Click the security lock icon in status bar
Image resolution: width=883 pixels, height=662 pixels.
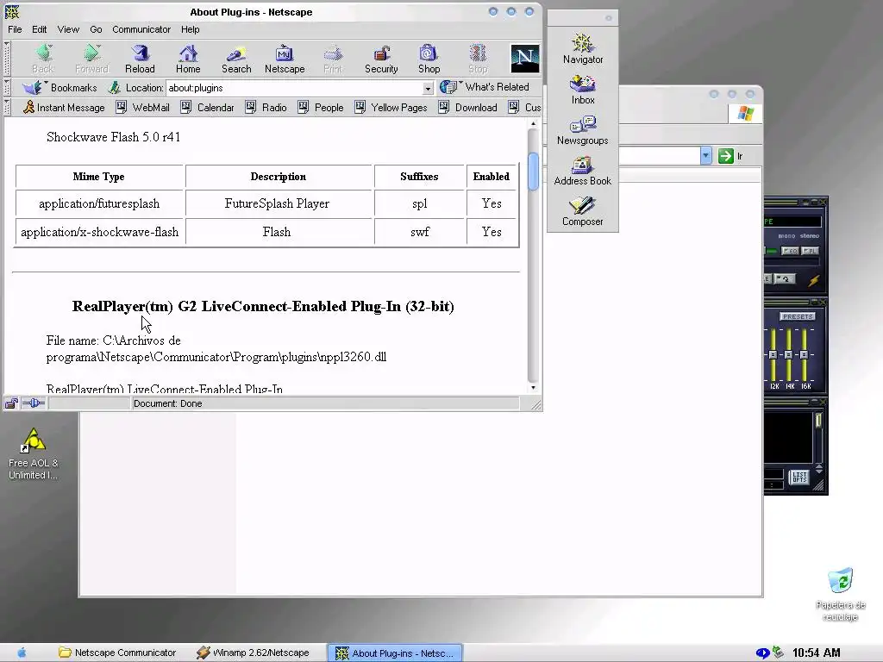11,403
